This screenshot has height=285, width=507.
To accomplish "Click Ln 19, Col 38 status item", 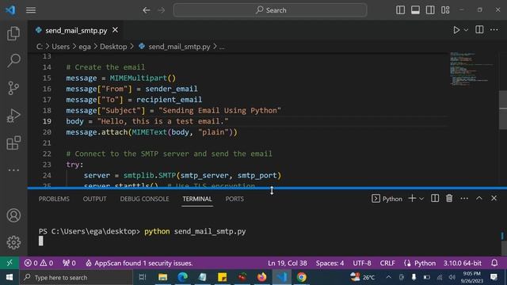I will [x=287, y=263].
